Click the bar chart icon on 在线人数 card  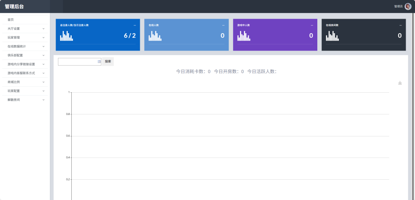[155, 36]
